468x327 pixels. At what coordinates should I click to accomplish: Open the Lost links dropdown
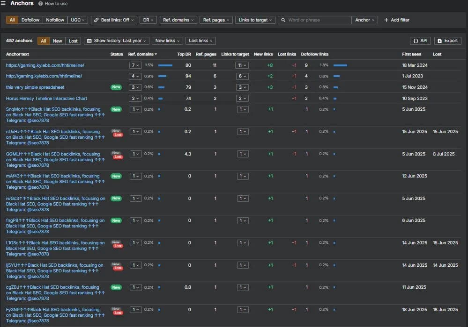[201, 41]
